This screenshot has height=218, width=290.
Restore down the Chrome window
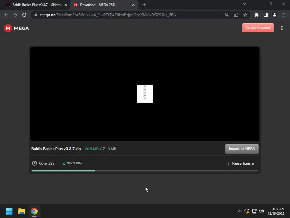(x=270, y=4)
